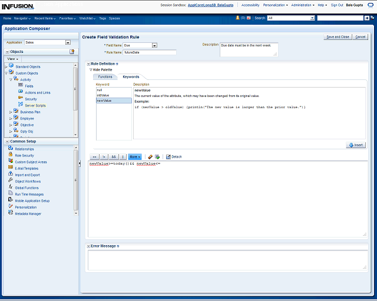Click the E-Mail Templates icon
377x301 pixels.
click(11, 168)
